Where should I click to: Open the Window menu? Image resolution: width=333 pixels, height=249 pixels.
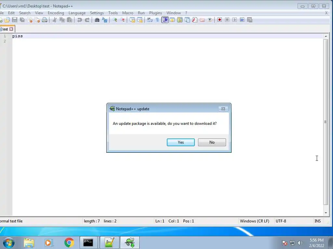(174, 13)
